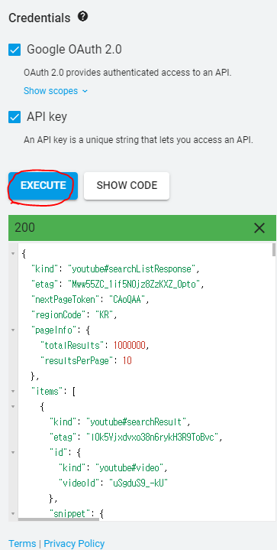Viewport: 277px width, 550px height.
Task: Click the etag value Mww55ZC_1if5NOjz8ZzKXZ_Opto
Action: tap(135, 285)
